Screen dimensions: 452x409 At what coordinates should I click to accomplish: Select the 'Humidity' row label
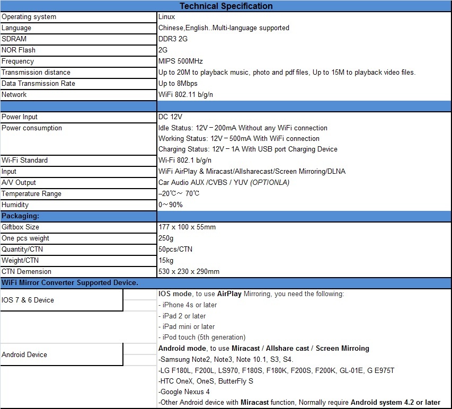click(x=15, y=205)
